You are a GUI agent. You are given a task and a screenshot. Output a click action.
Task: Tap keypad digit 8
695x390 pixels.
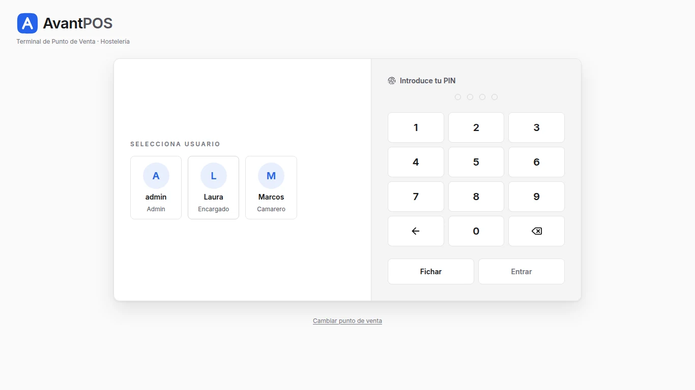coord(476,197)
